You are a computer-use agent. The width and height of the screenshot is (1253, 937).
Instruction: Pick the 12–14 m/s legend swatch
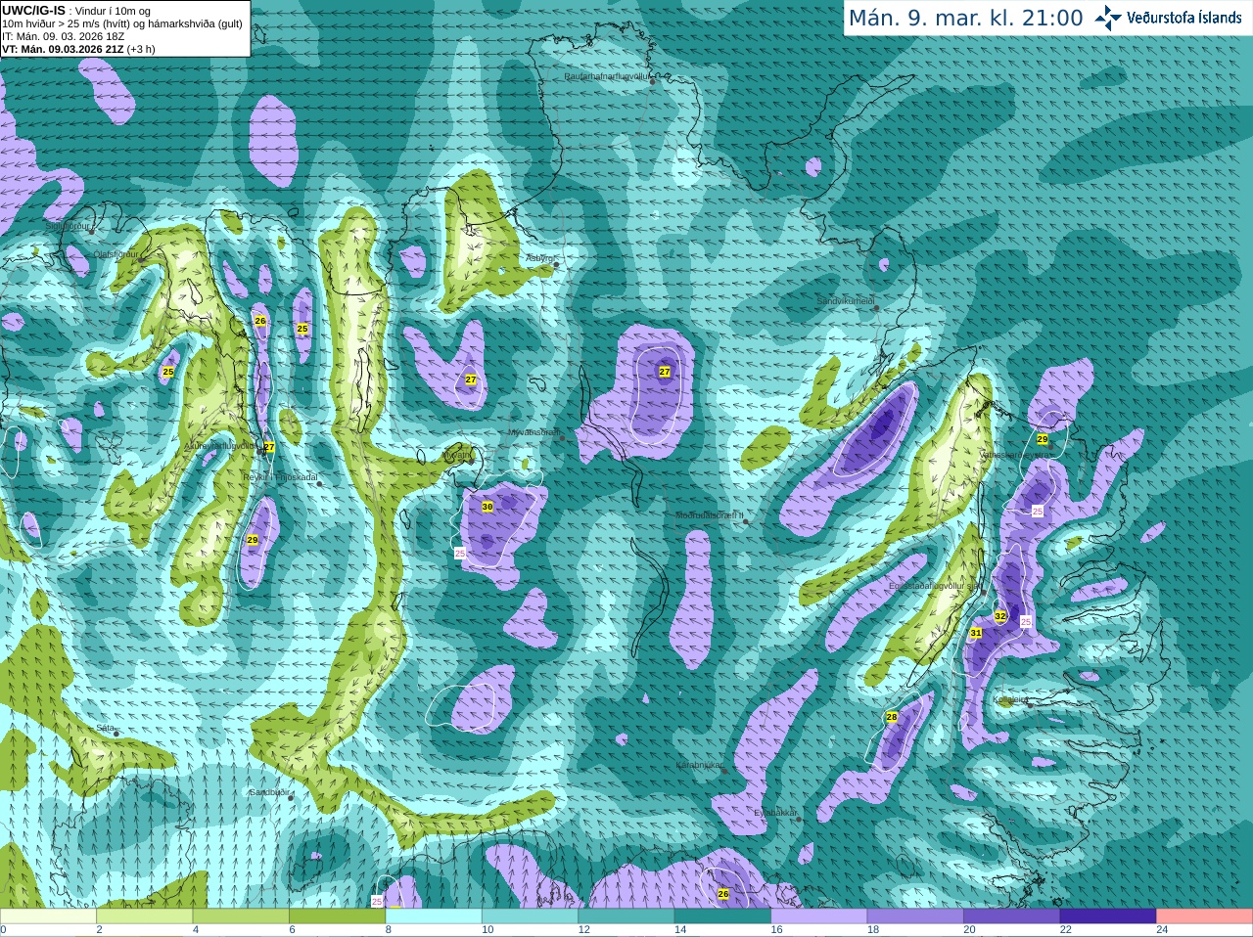[x=626, y=916]
